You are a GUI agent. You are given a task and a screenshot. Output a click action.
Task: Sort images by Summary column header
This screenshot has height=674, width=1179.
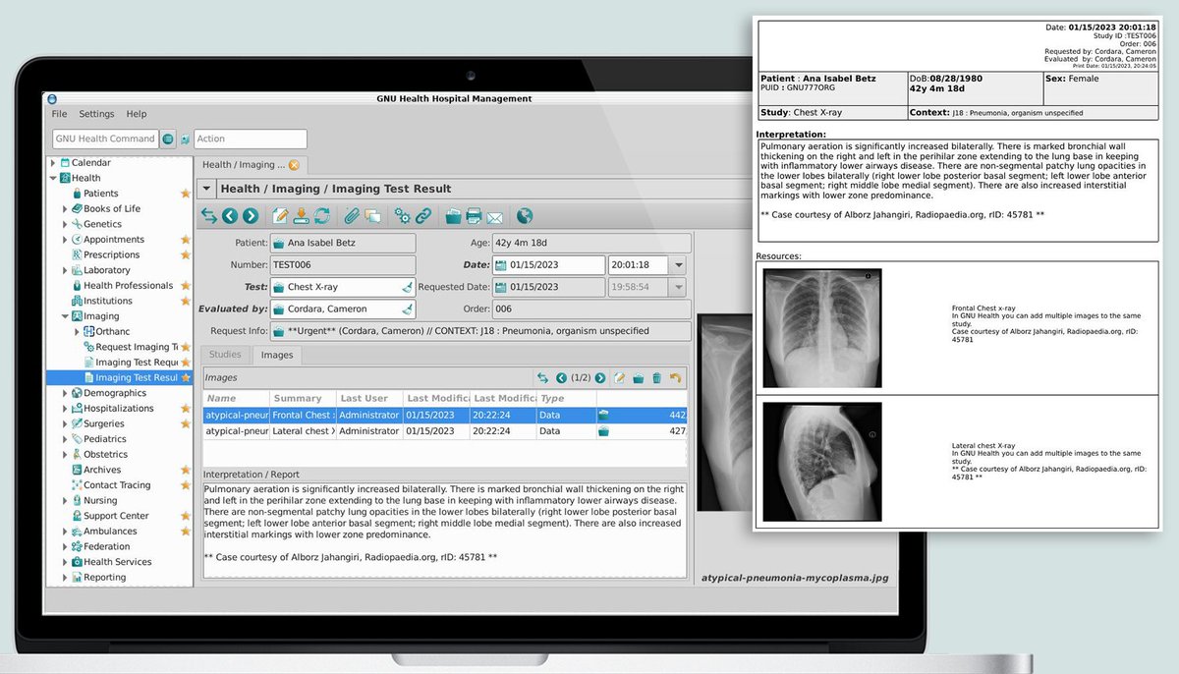coord(303,399)
